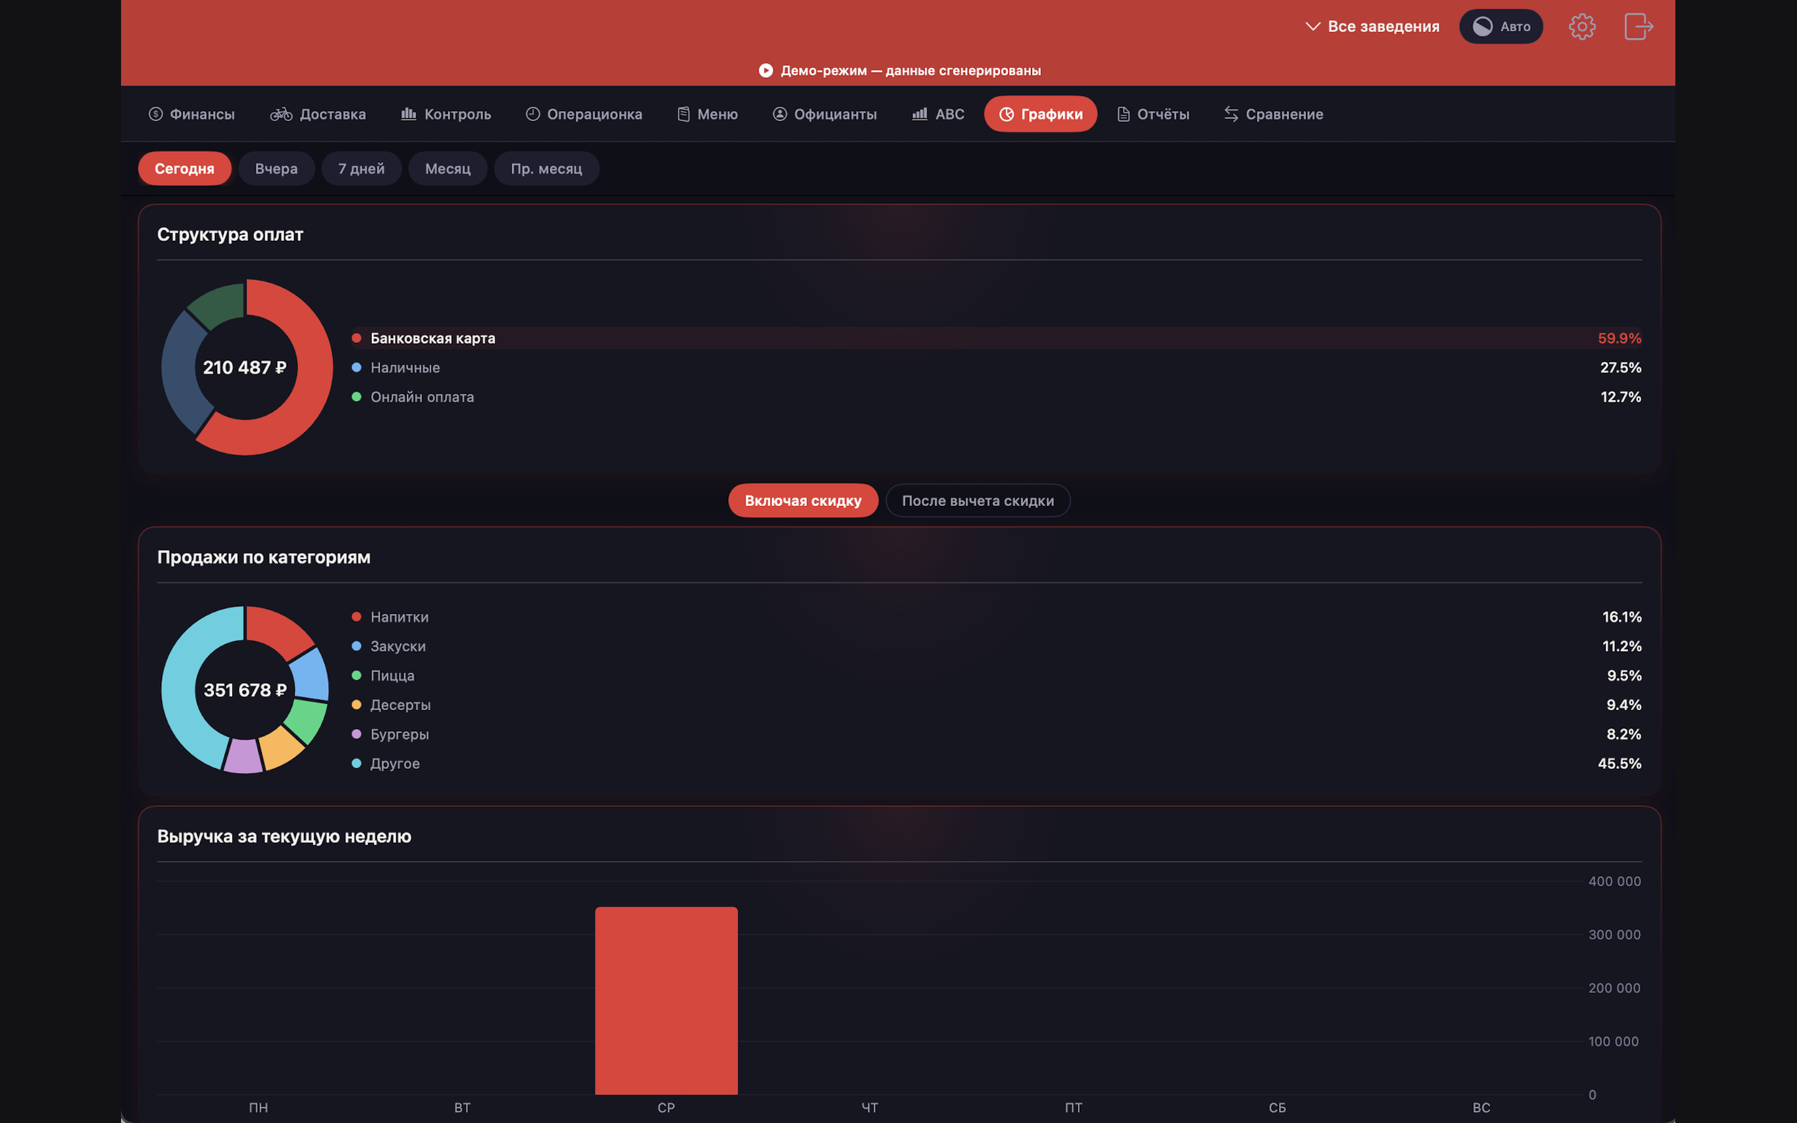Click the Официанты person icon
The width and height of the screenshot is (1797, 1123).
pyautogui.click(x=780, y=114)
